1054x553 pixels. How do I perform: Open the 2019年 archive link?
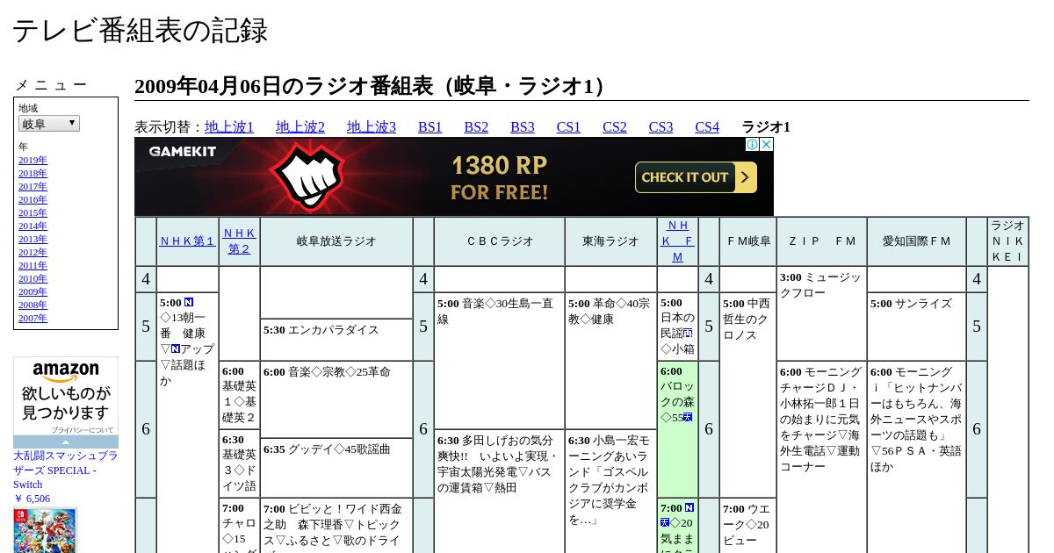32,160
